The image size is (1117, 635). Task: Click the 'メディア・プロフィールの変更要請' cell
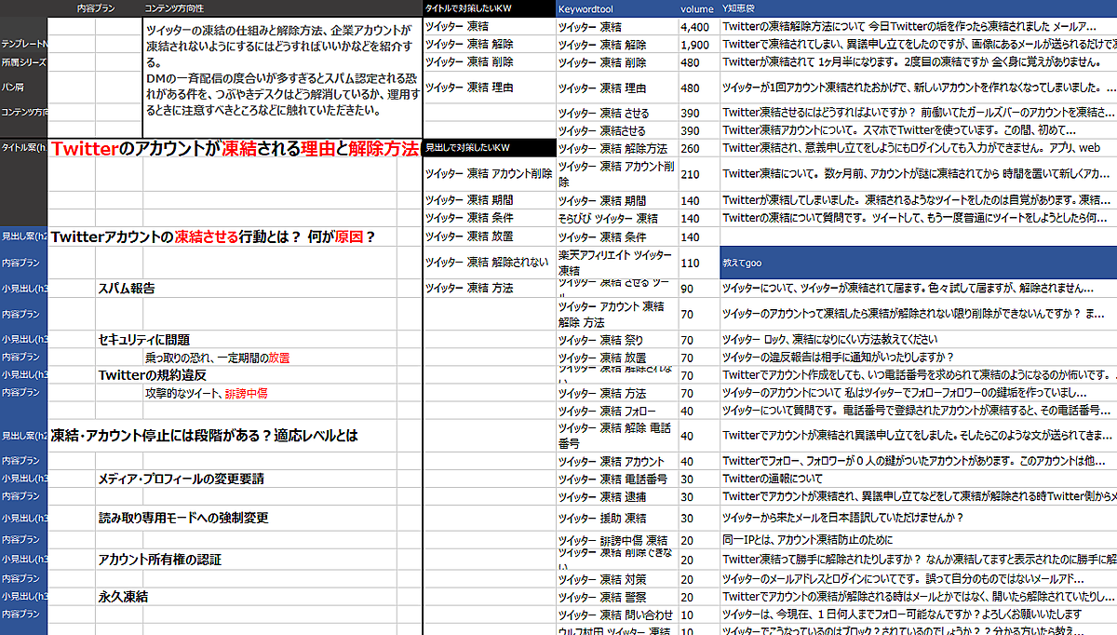pyautogui.click(x=182, y=480)
